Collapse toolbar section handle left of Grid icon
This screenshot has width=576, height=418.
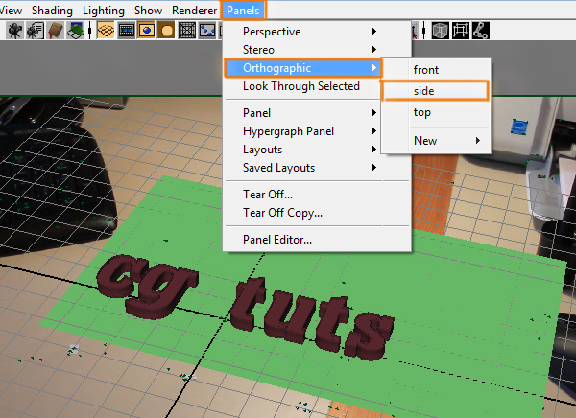90,31
